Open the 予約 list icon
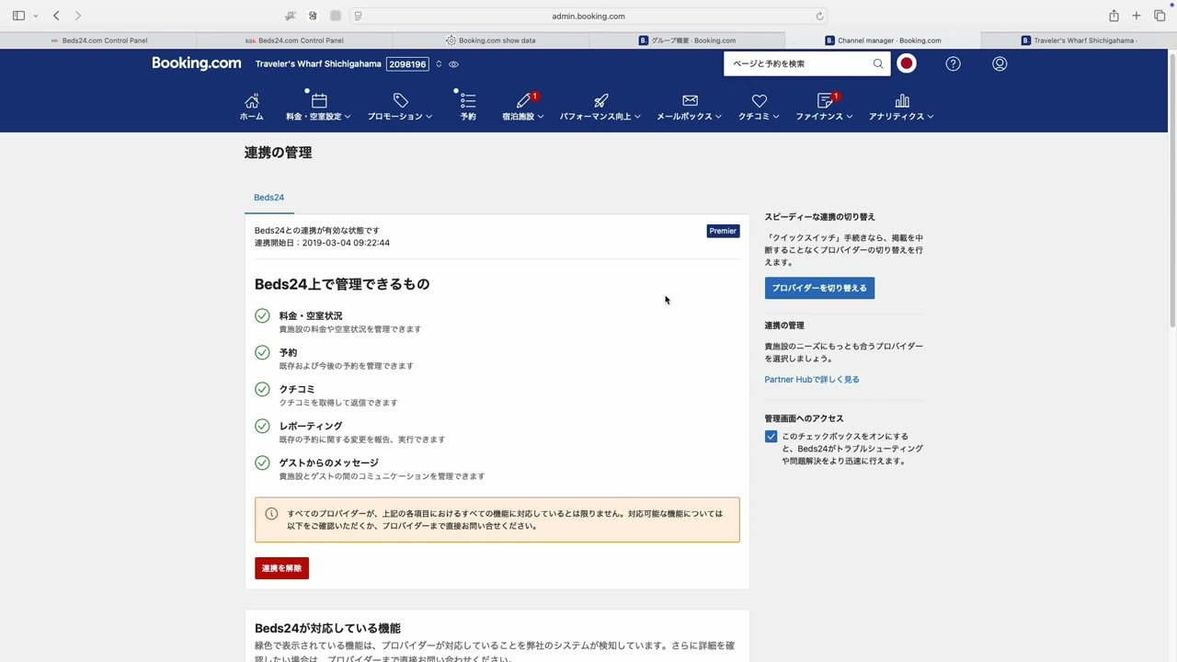Image resolution: width=1177 pixels, height=662 pixels. point(468,100)
